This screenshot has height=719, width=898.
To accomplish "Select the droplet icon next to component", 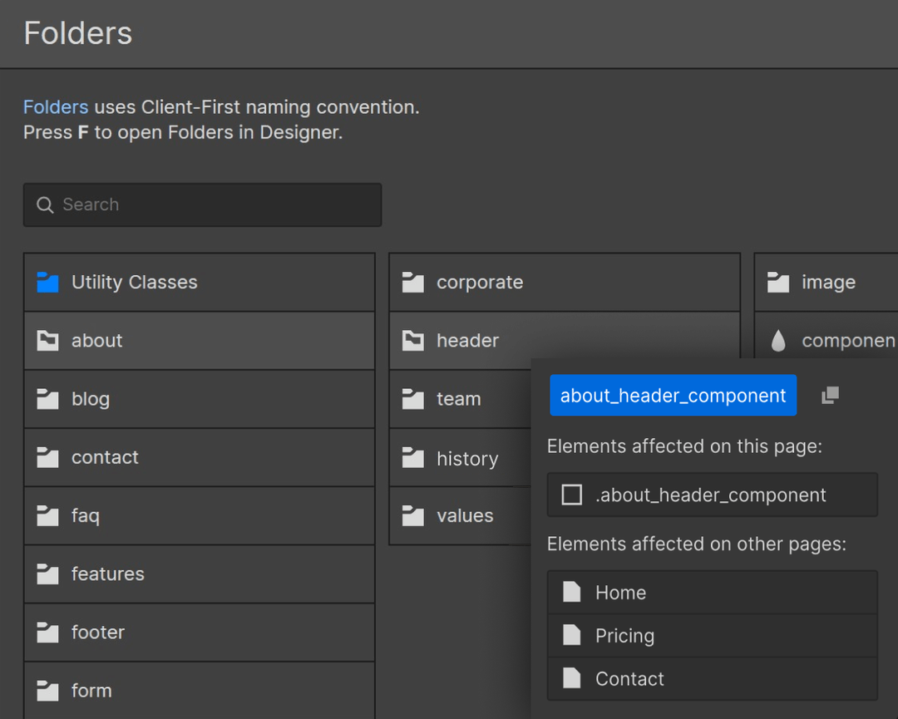I will pyautogui.click(x=778, y=340).
